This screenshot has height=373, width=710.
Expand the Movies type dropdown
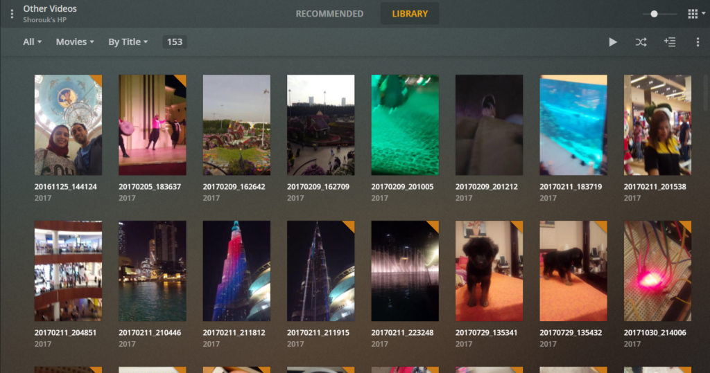coord(75,42)
